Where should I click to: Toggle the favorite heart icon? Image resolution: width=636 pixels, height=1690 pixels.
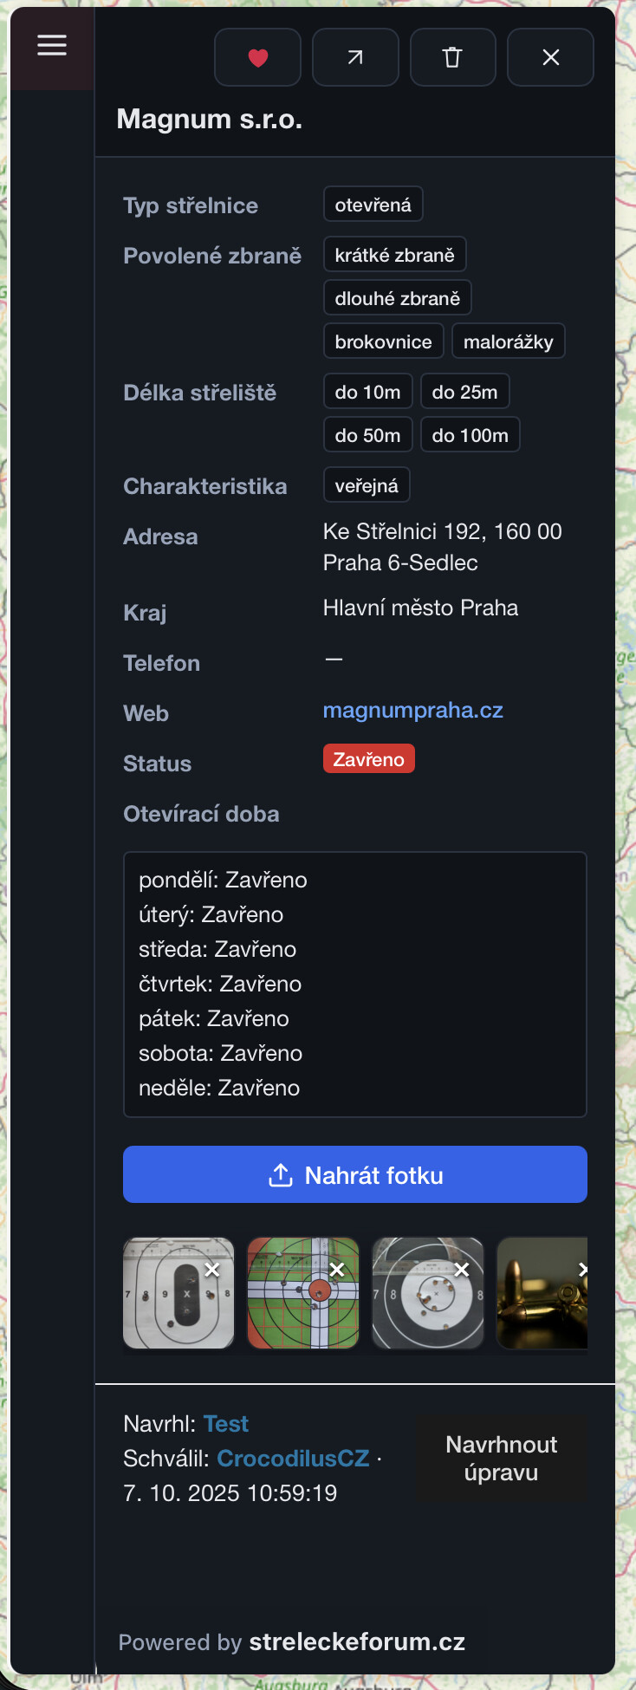tap(257, 57)
